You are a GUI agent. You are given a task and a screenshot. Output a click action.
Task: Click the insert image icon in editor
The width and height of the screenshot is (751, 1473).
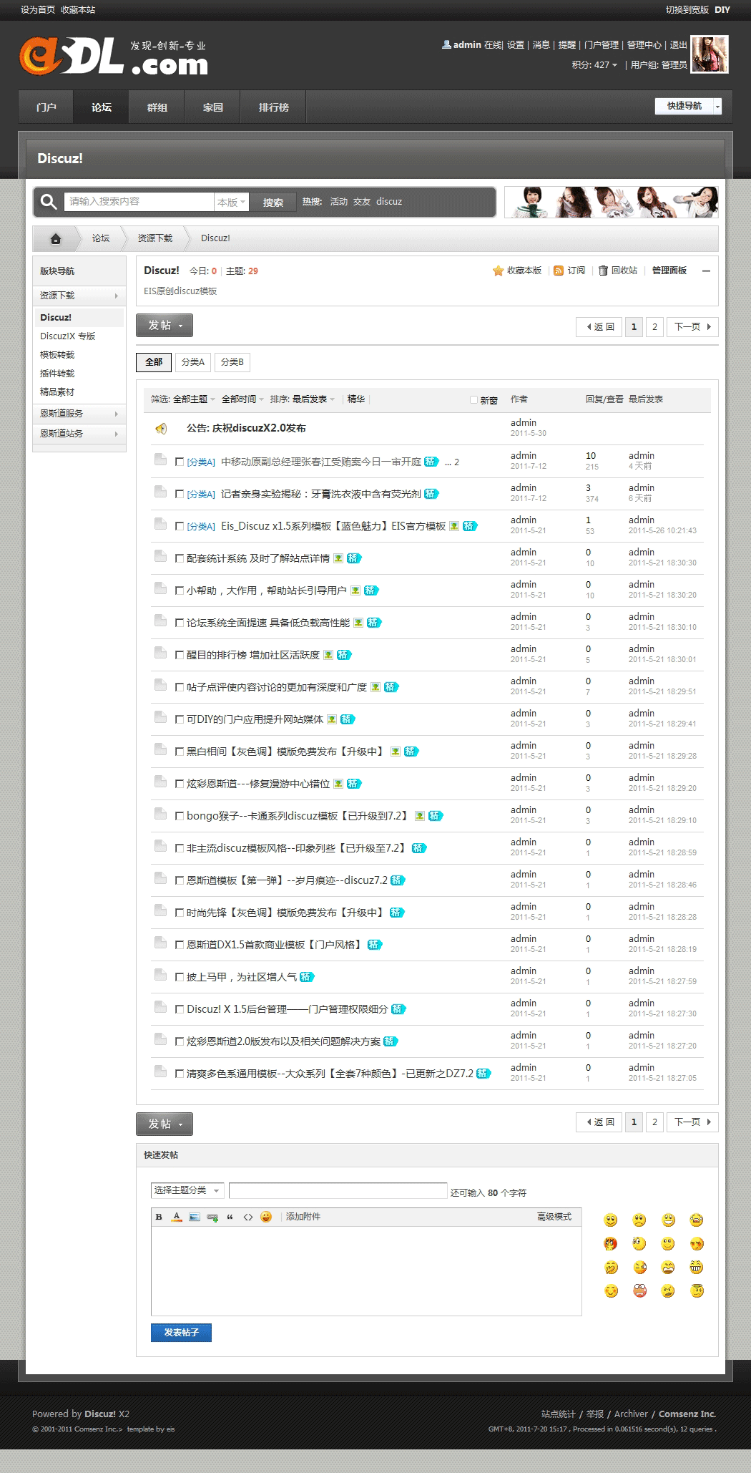tap(195, 1217)
